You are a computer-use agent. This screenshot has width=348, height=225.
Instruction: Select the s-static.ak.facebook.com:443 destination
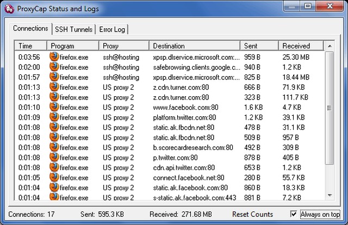pyautogui.click(x=195, y=197)
